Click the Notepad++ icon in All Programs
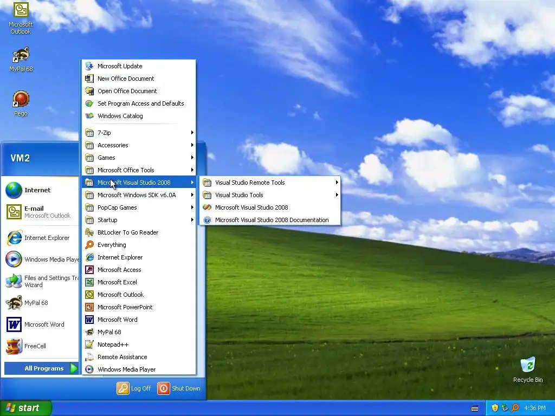This screenshot has width=555, height=416. point(89,344)
